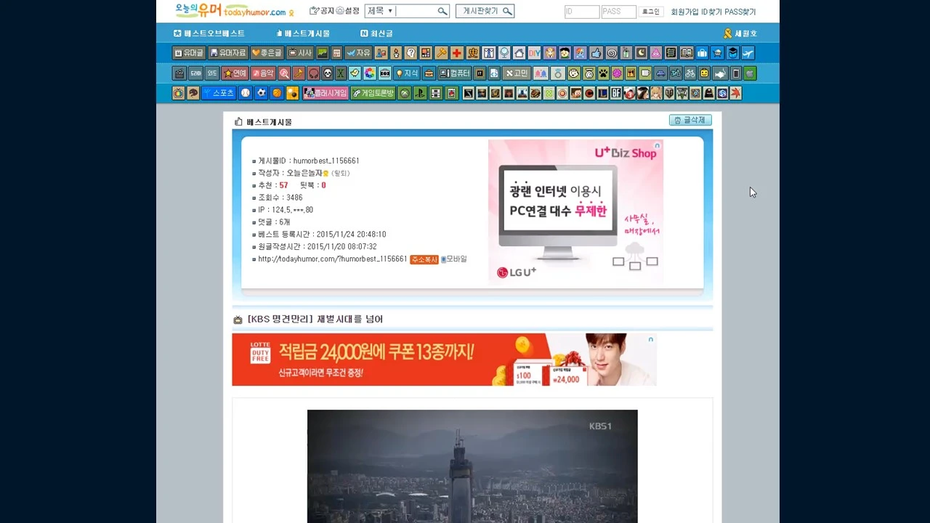Viewport: 930px width, 523px height.
Task: Open the 게임토론방 board icon
Action: tap(373, 93)
